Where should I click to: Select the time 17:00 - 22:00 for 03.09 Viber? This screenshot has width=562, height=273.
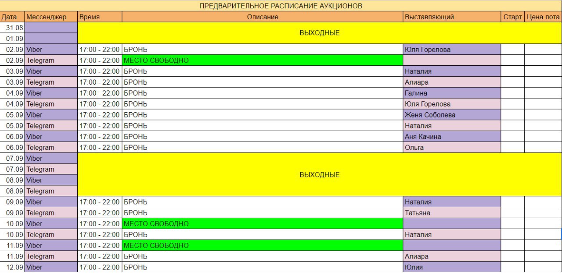point(100,71)
